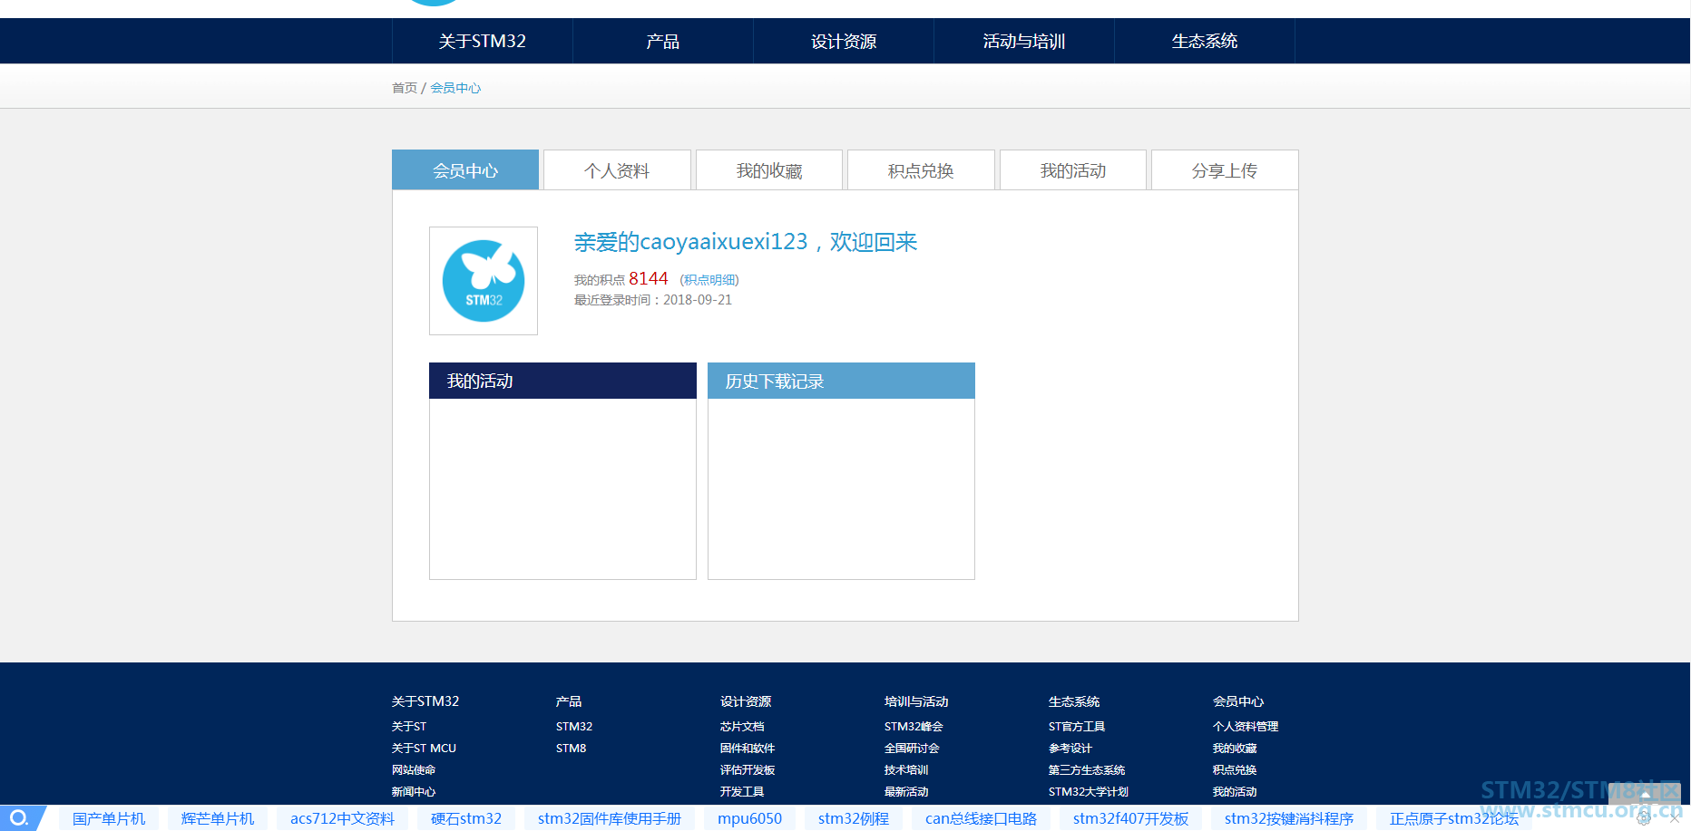1691x831 pixels.
Task: Open footer link 参考设计
Action: 1070,749
